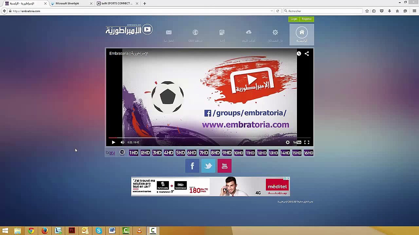Screen dimensions: 419x235
Task: Open the browser downloads arrow
Action: [389, 11]
